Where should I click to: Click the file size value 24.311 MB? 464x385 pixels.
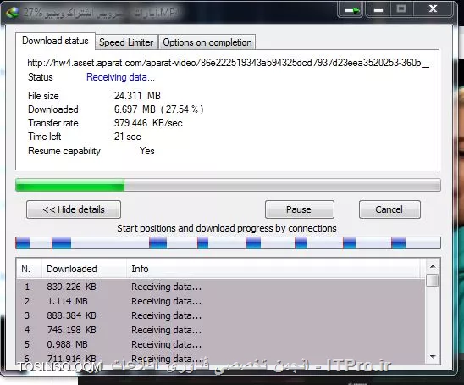click(x=137, y=96)
